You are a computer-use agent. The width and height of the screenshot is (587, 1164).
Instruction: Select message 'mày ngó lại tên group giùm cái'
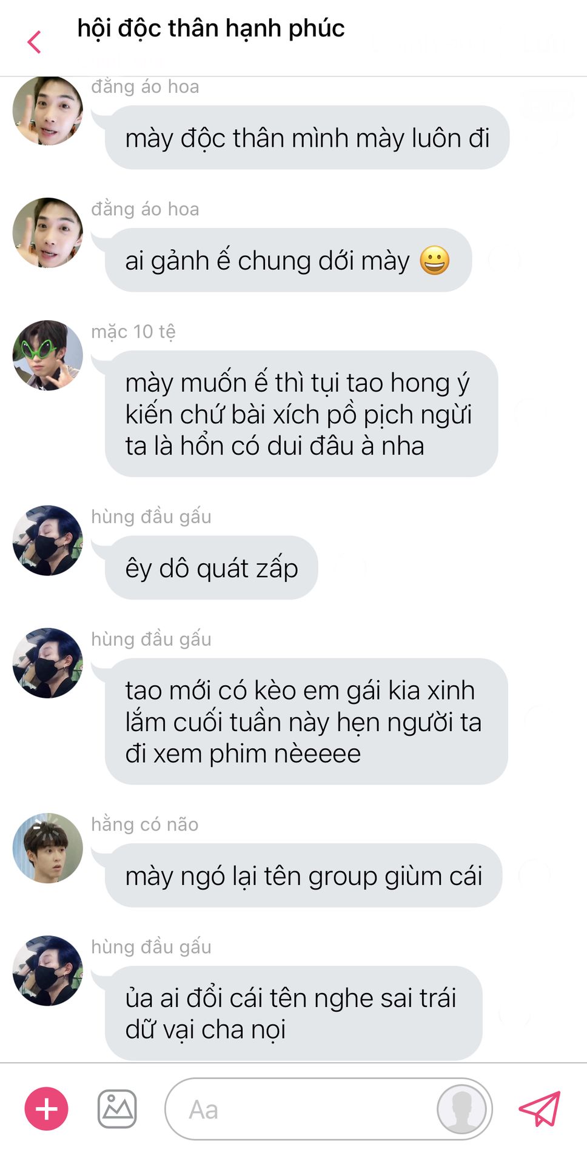click(x=303, y=875)
